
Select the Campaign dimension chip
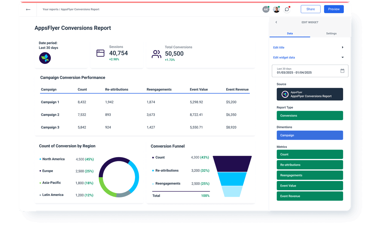(x=310, y=135)
